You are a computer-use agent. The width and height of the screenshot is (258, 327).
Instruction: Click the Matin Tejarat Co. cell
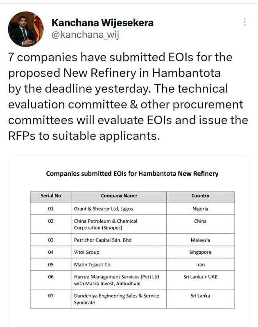(x=119, y=264)
